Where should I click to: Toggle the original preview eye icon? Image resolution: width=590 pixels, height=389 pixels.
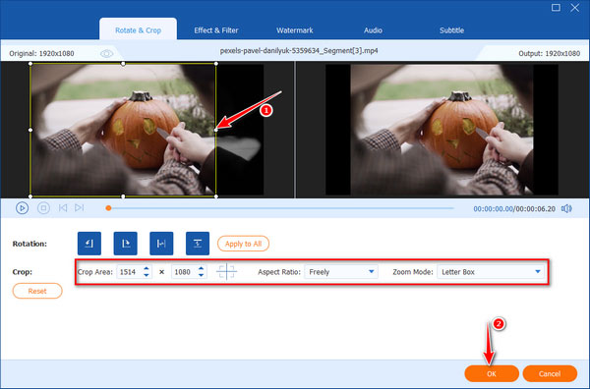[x=106, y=54]
